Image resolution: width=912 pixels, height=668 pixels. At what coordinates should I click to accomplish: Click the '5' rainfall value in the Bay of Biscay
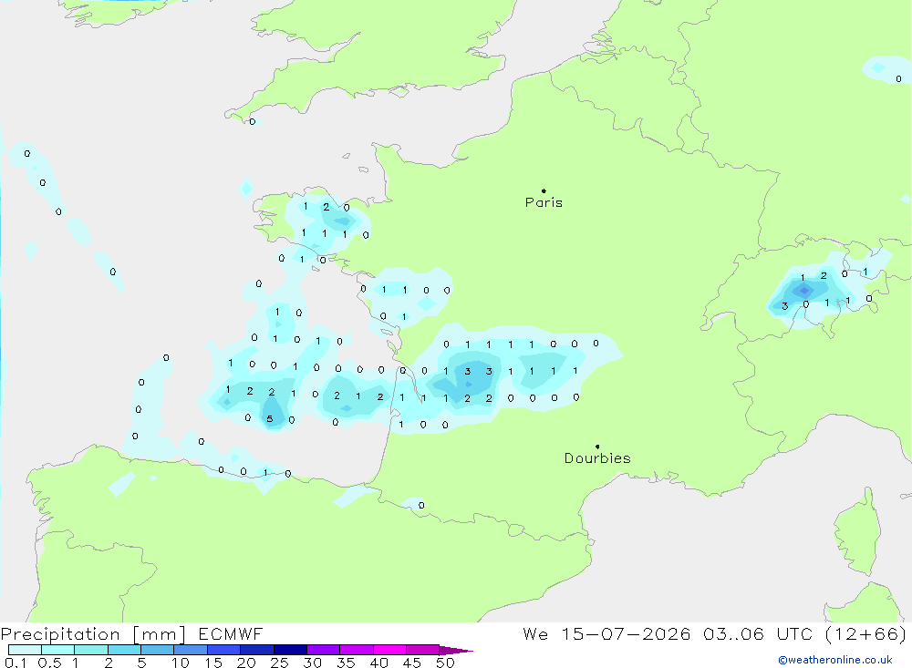point(269,418)
